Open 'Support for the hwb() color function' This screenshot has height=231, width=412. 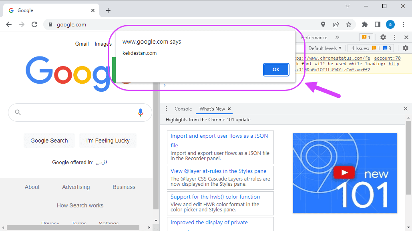[215, 197]
